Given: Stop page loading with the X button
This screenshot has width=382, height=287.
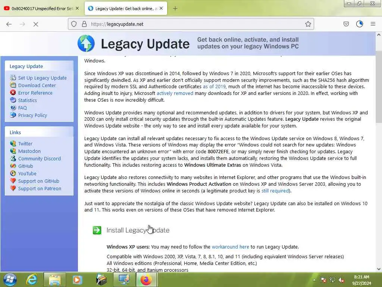Looking at the screenshot, I should (35, 24).
